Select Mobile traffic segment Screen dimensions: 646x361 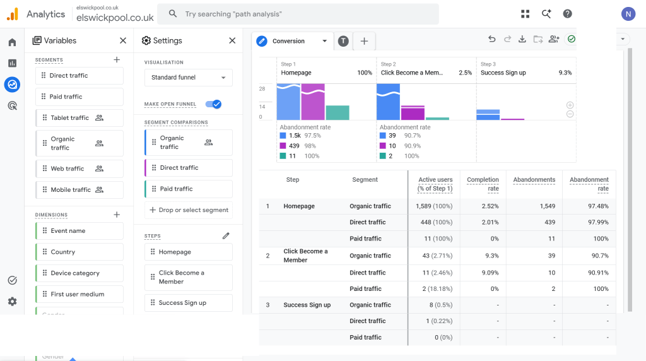click(79, 189)
